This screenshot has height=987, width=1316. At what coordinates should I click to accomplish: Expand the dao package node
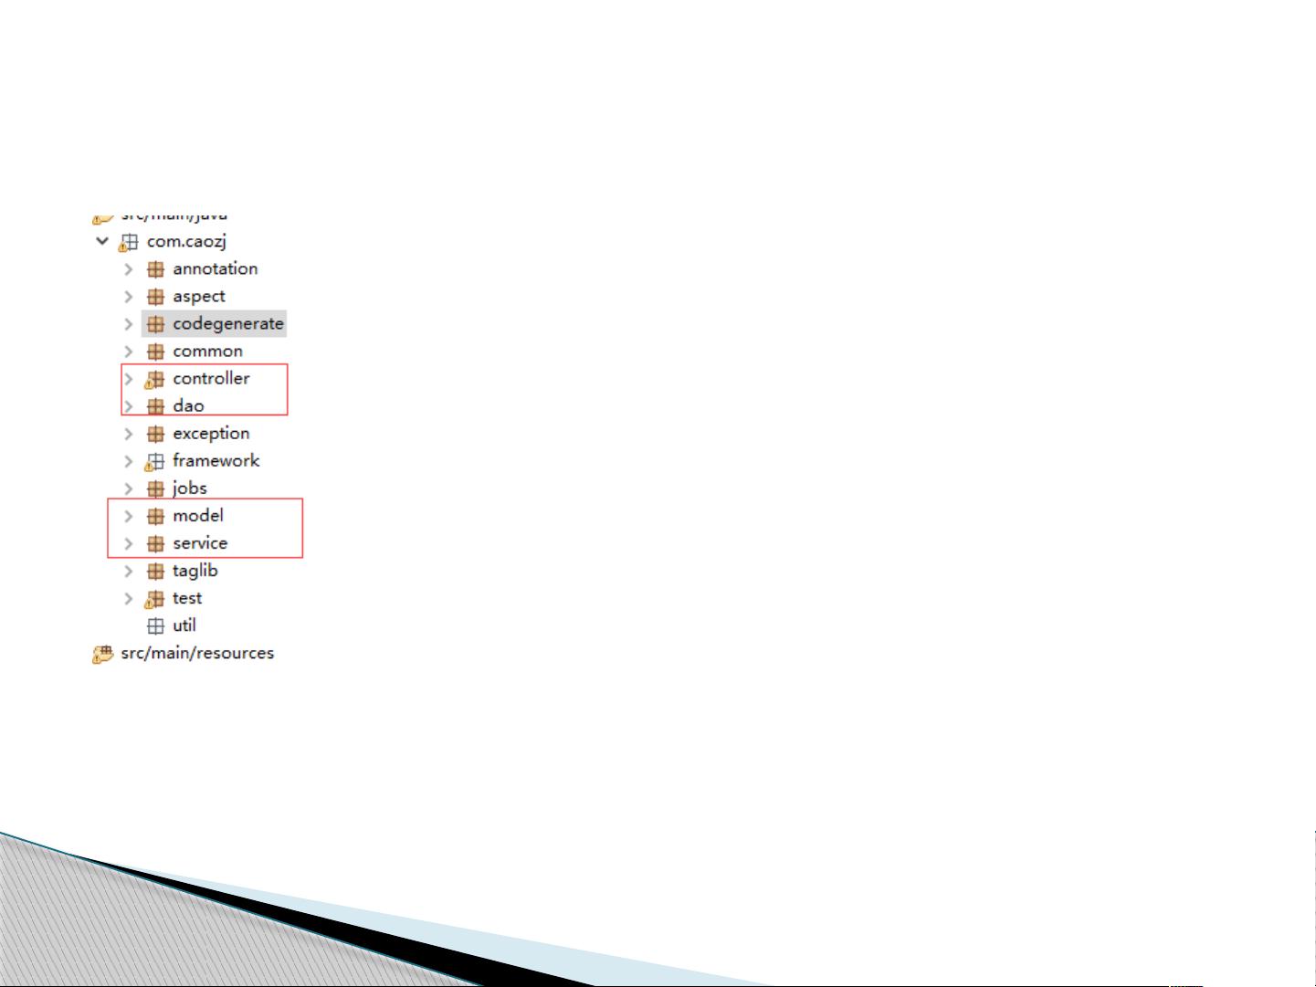coord(129,406)
